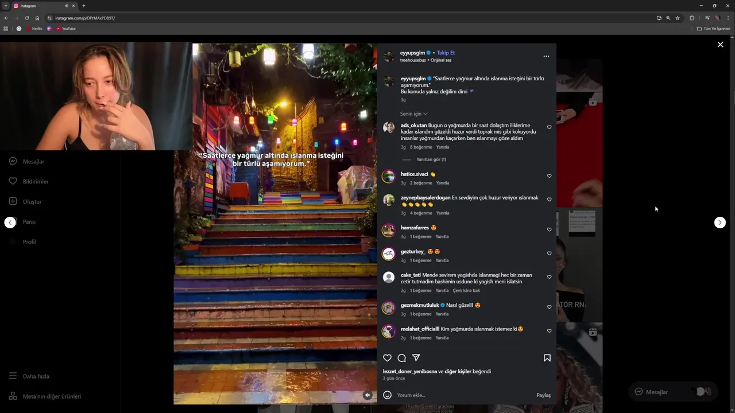This screenshot has height=413, width=735.
Task: Open gezturkey_'s profile avatar
Action: click(x=389, y=254)
